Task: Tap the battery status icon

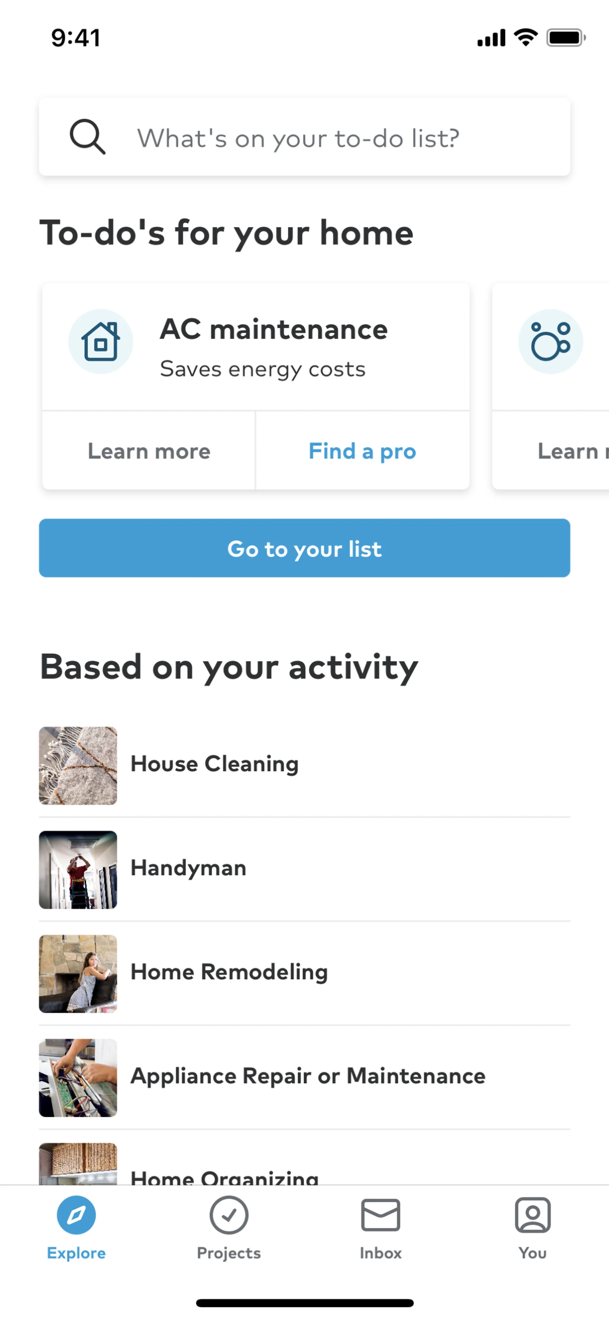Action: [x=566, y=38]
